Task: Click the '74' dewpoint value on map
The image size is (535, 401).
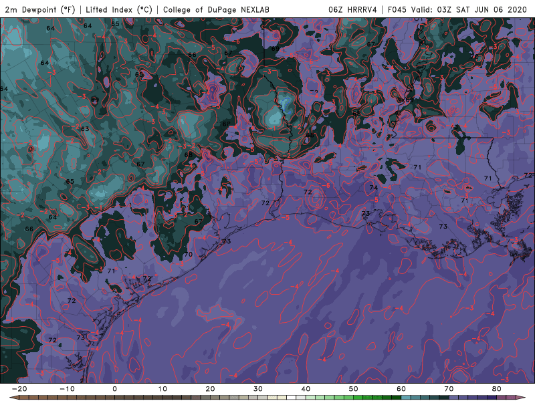Action: coord(374,188)
